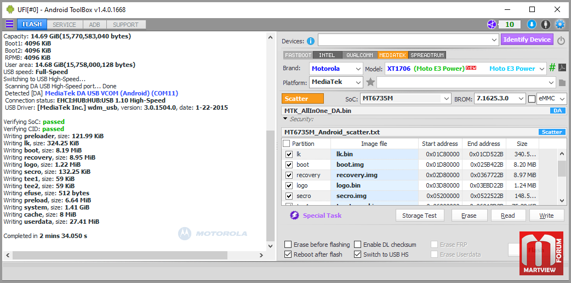
Task: Open the BROM dropdown showing 7.1625.3.0
Action: coord(500,99)
